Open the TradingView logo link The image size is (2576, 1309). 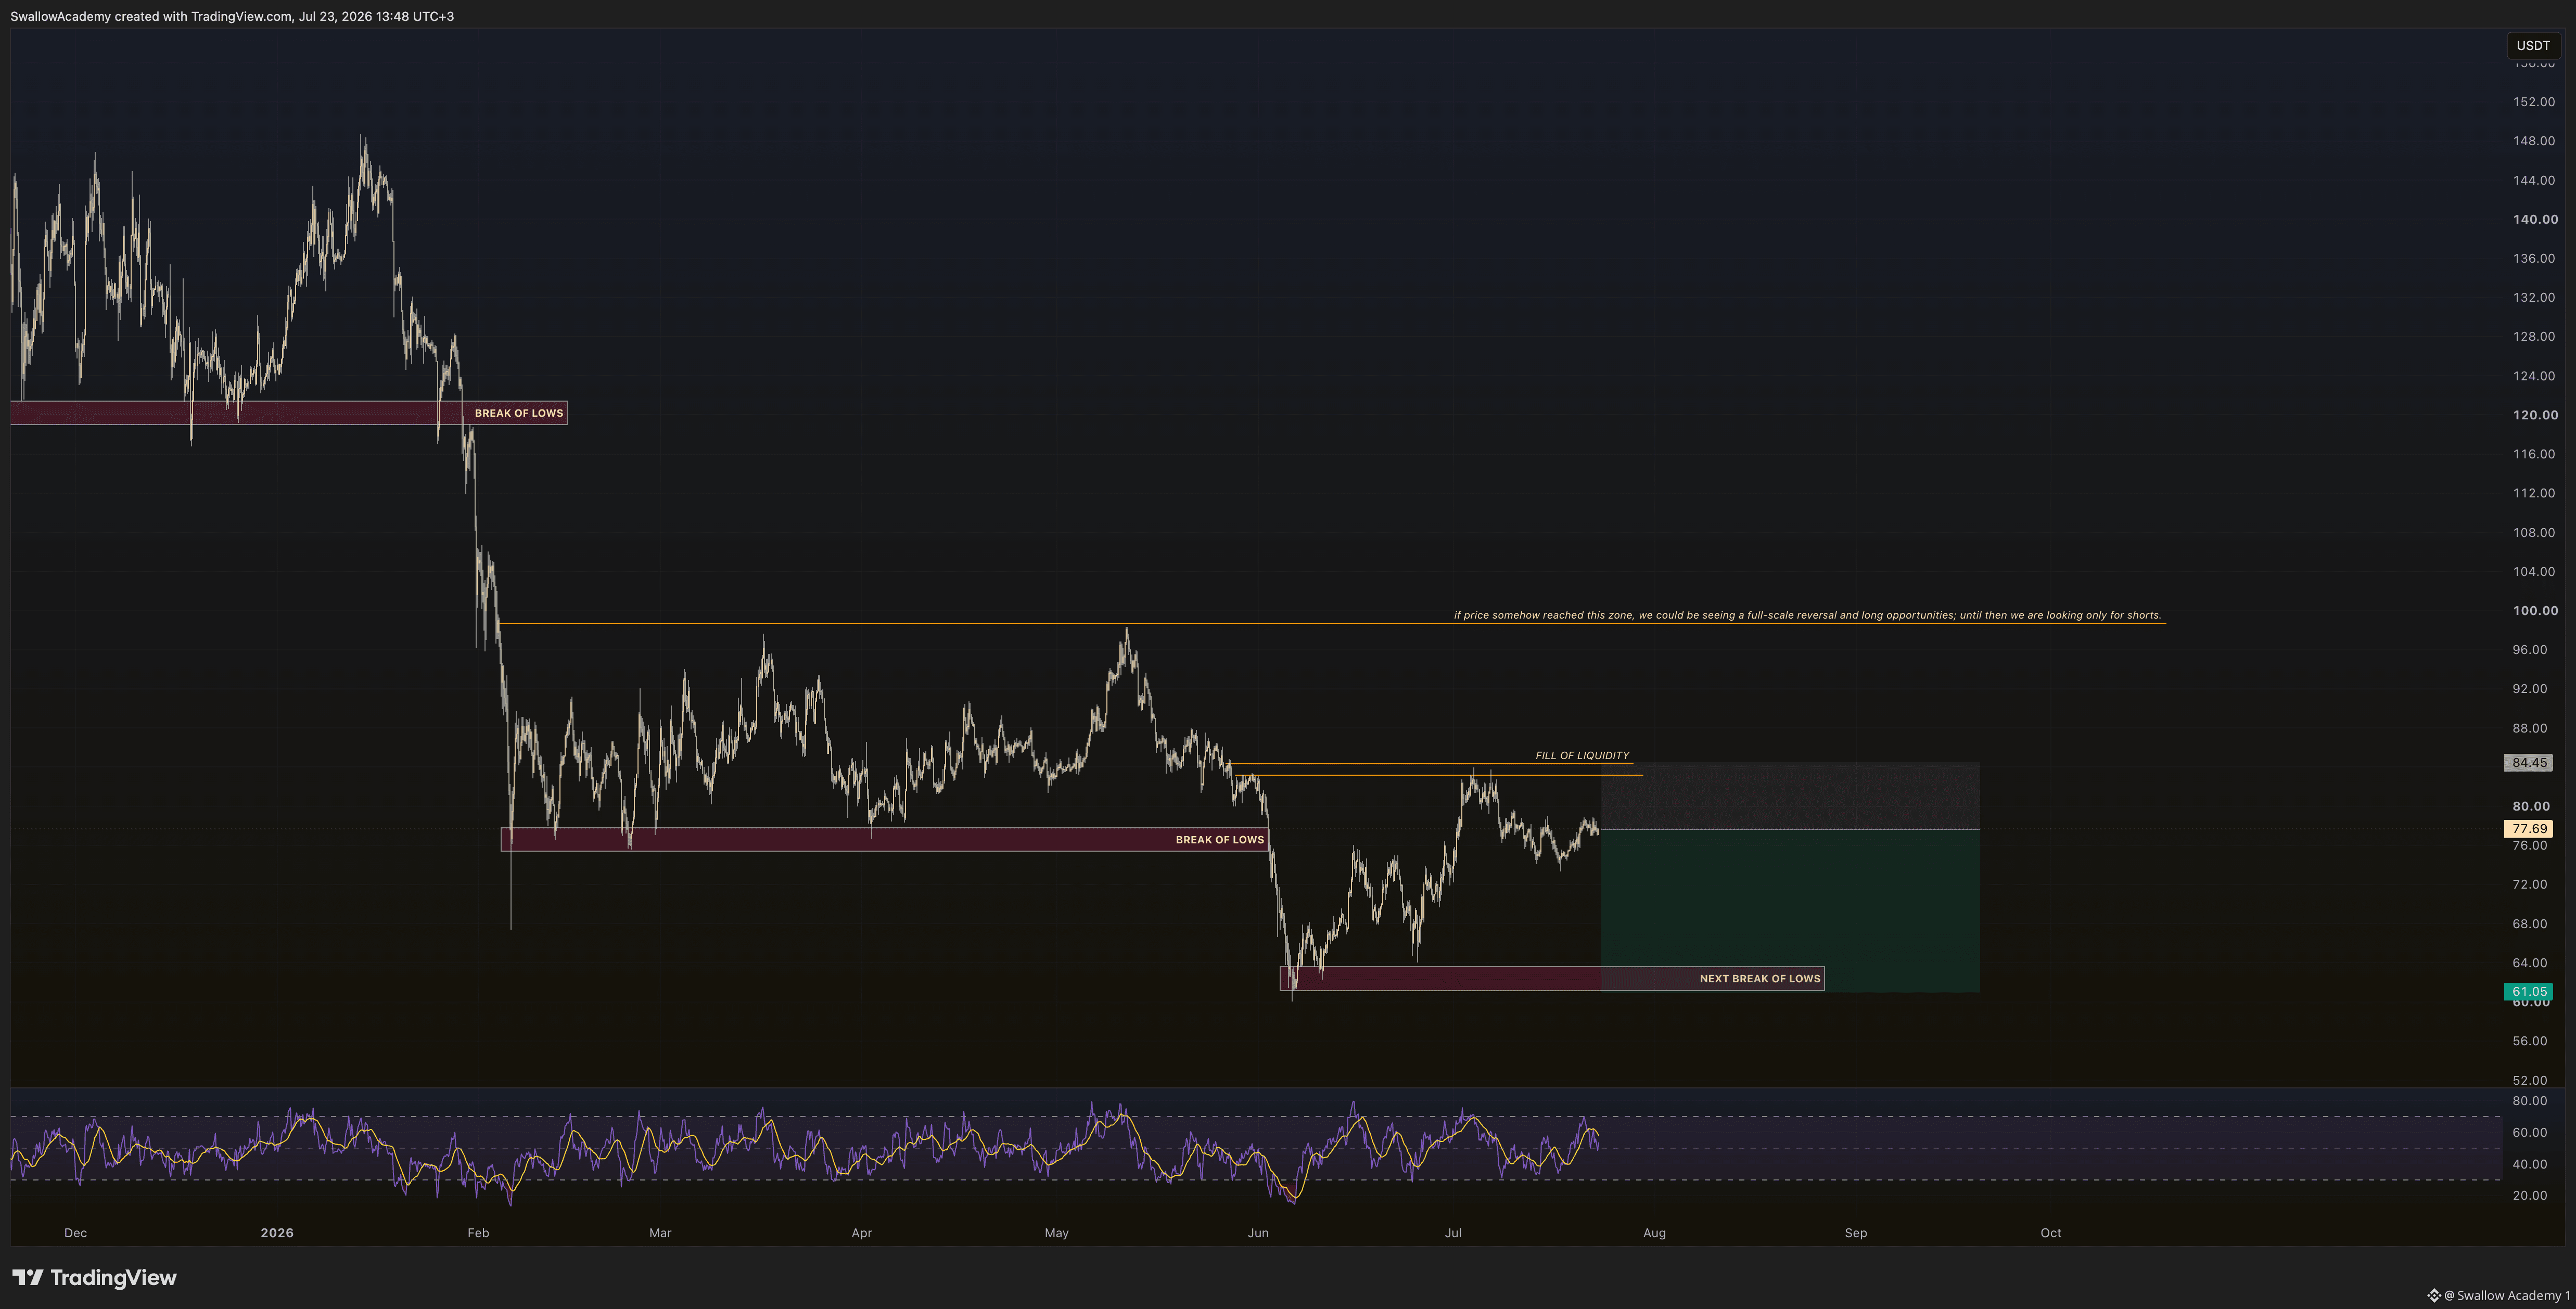tap(94, 1278)
